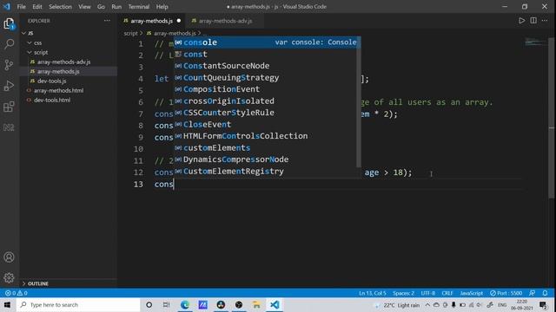Open the Manage gear icon
The image size is (556, 312).
[9, 277]
